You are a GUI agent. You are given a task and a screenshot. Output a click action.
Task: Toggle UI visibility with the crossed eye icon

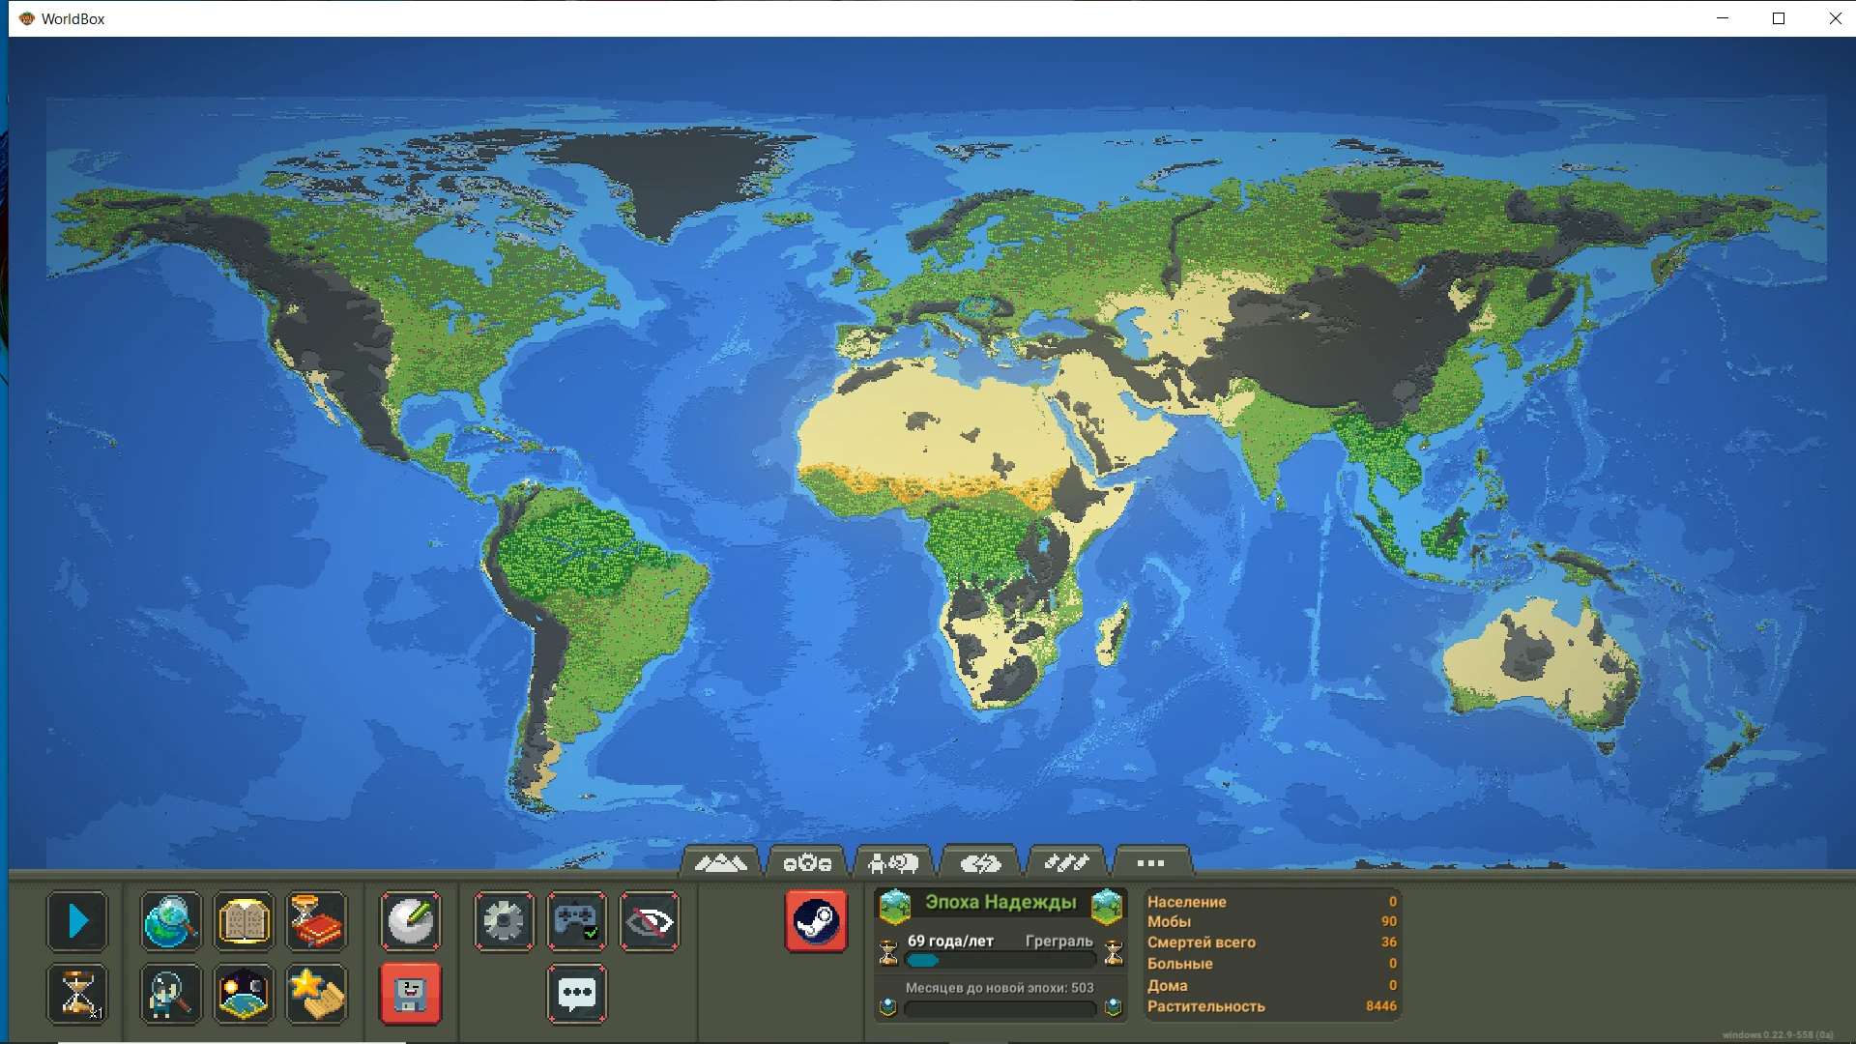click(650, 921)
